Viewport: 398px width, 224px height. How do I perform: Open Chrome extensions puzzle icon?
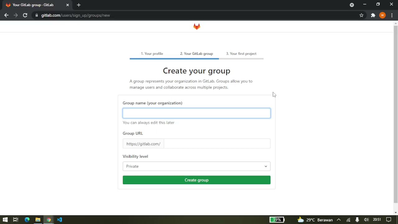click(373, 15)
